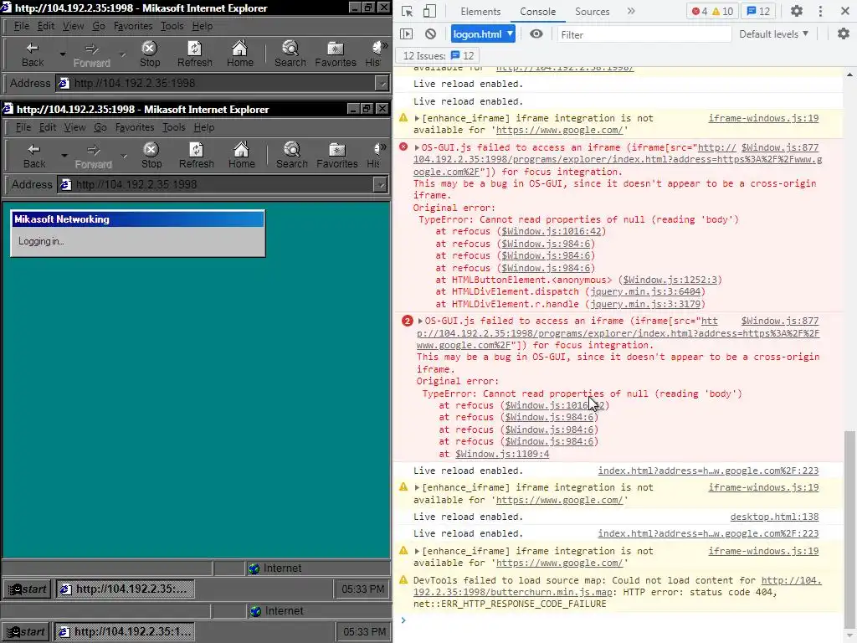Open $Window.js:1252:3 stack trace link
The height and width of the screenshot is (643, 857).
670,280
